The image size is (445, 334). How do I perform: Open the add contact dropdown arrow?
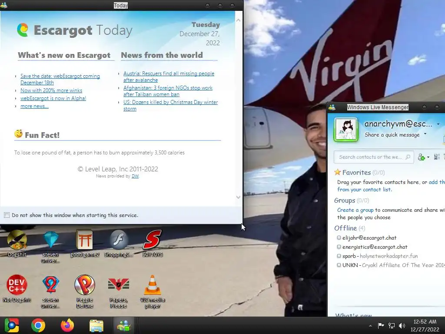tap(428, 157)
